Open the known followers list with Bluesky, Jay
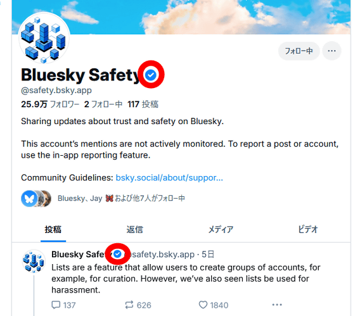The image size is (355, 316). 103,199
